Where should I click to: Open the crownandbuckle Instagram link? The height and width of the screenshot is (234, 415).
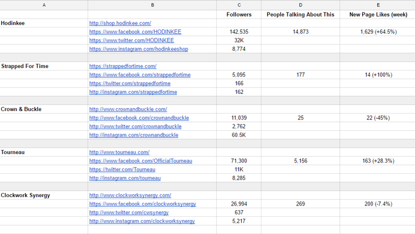click(134, 135)
